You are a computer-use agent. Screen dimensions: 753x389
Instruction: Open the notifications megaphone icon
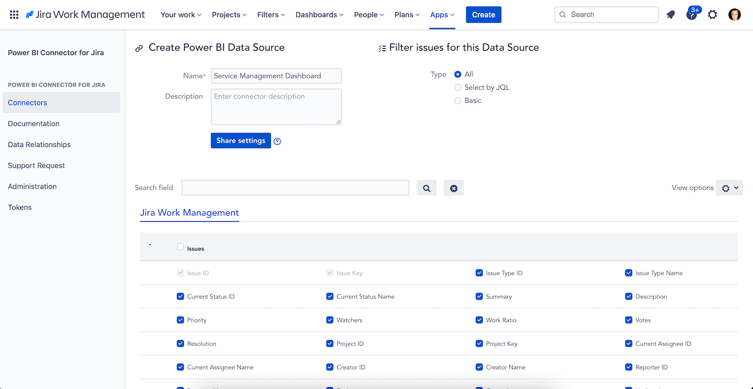point(671,15)
